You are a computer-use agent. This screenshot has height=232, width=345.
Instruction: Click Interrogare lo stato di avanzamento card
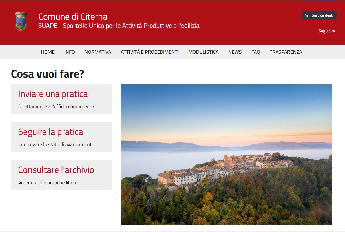56,144
